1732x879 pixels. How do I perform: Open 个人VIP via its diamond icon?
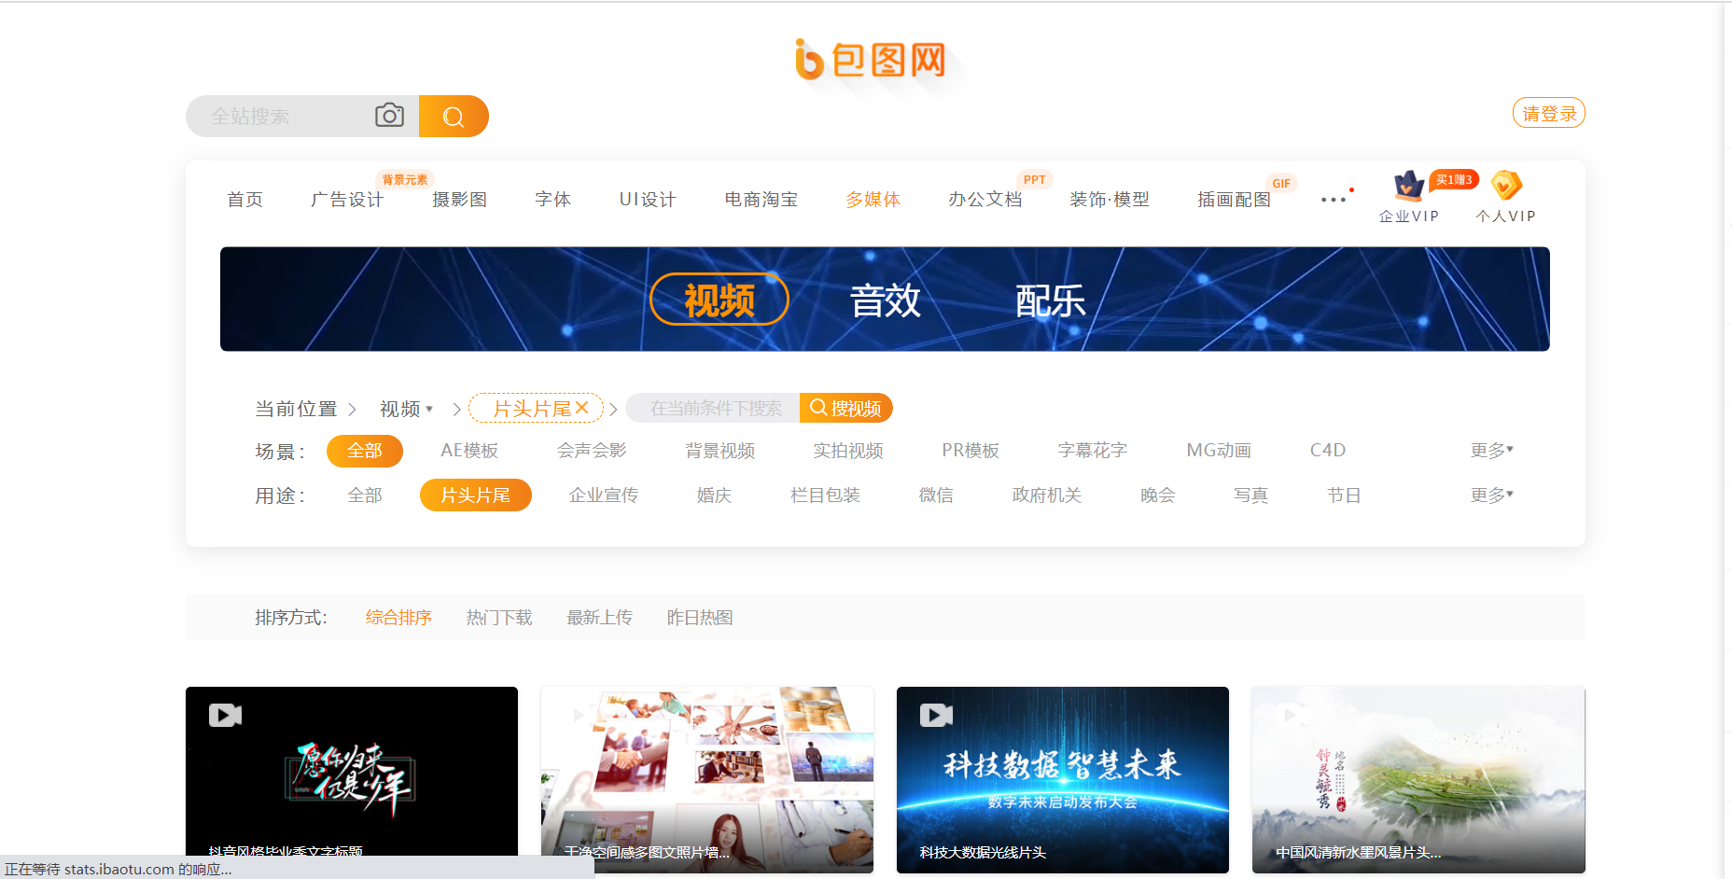pyautogui.click(x=1505, y=187)
